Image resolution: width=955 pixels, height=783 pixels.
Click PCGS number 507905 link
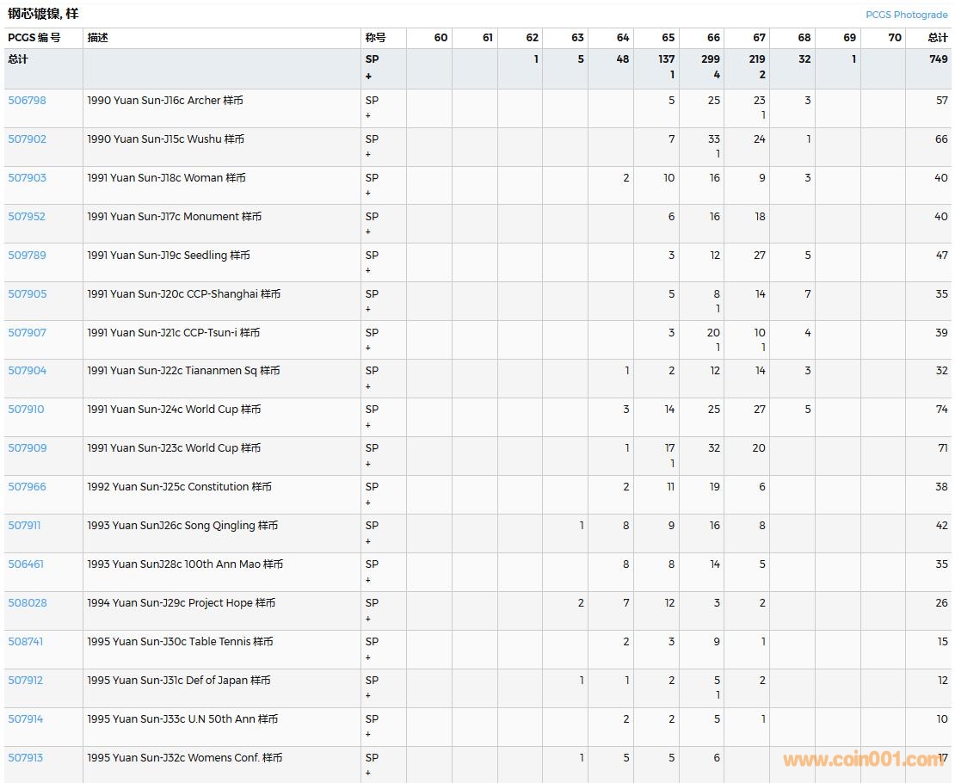pos(27,294)
